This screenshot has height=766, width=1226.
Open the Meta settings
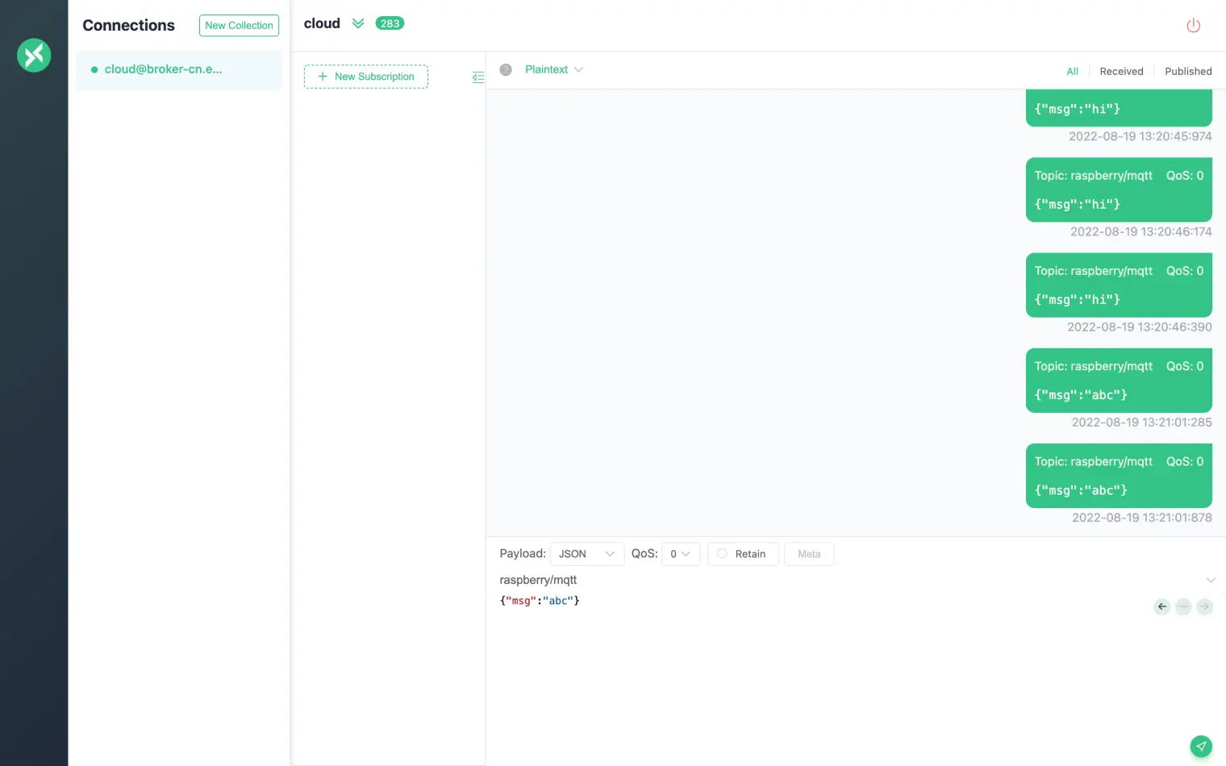[x=809, y=554]
